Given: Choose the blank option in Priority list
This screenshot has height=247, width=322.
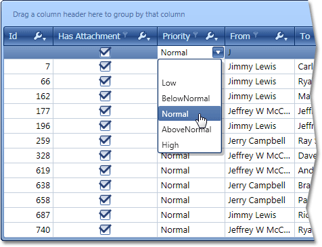Looking at the screenshot, I should click(x=189, y=68).
